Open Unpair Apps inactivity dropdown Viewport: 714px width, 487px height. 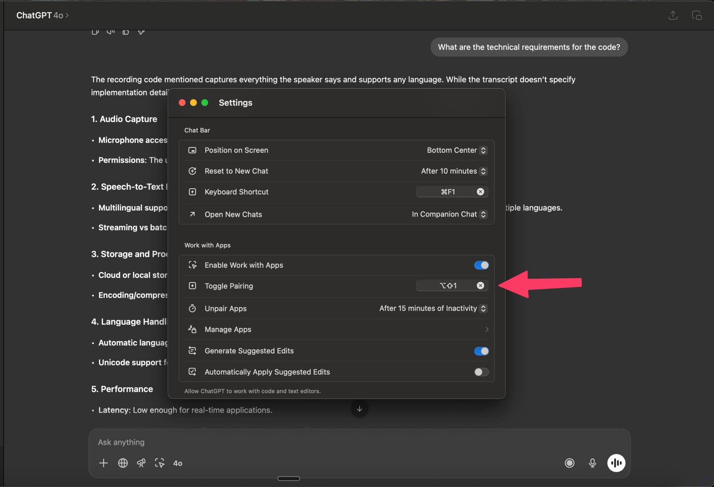tap(433, 308)
